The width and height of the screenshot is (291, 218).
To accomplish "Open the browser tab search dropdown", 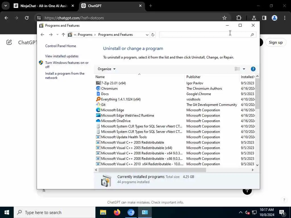I will point(6,6).
